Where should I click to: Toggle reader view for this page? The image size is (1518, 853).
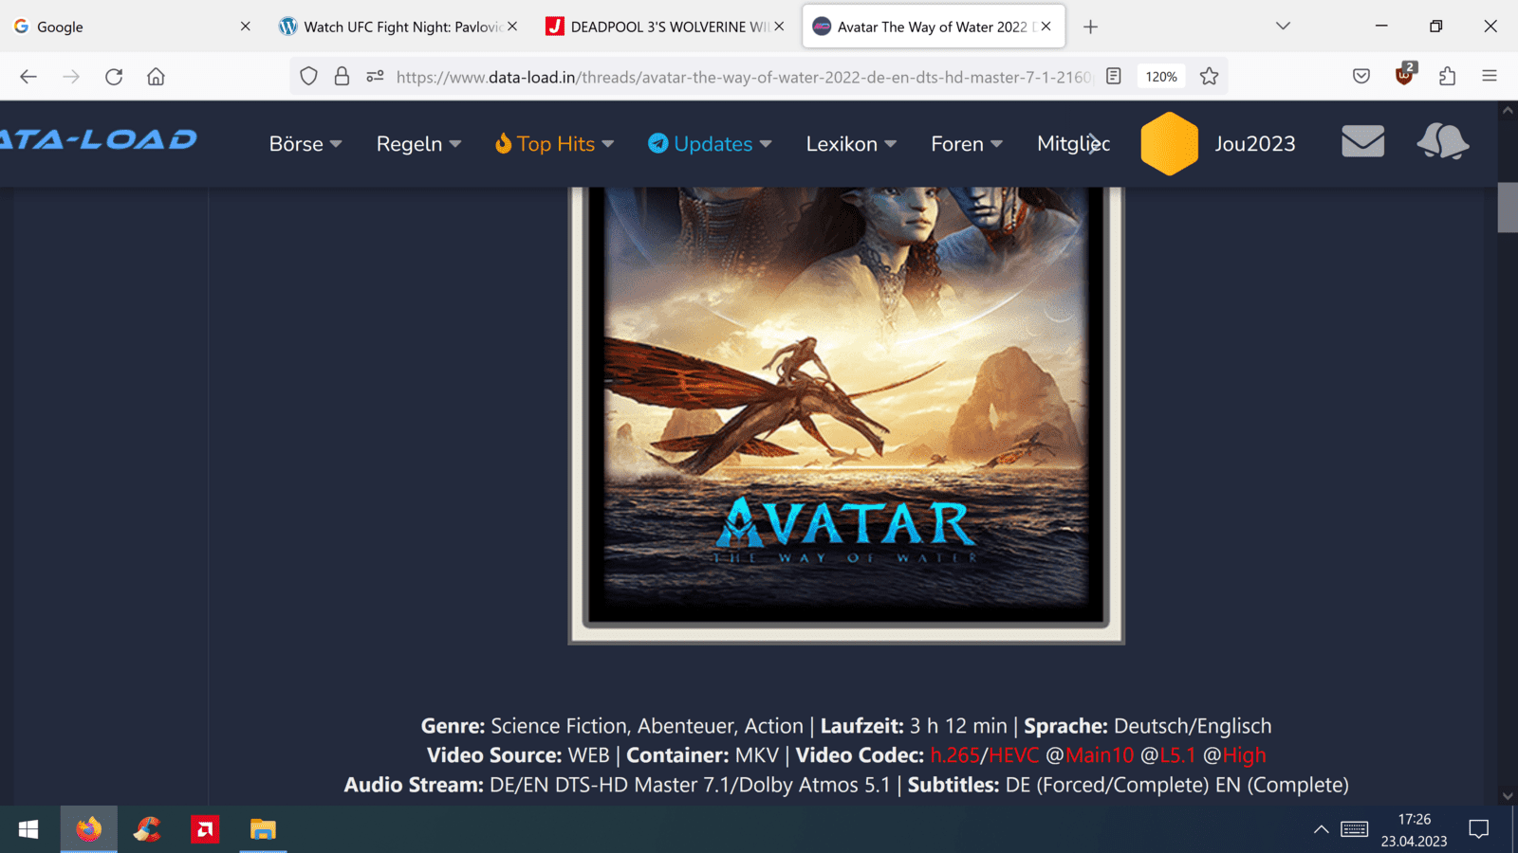click(x=1114, y=77)
